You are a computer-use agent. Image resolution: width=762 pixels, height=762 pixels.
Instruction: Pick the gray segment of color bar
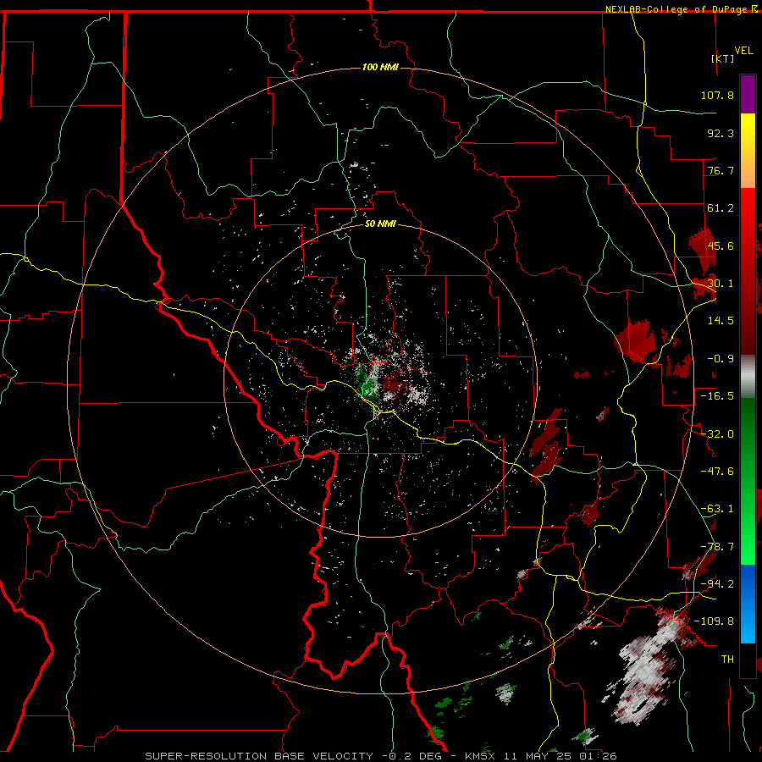tap(748, 377)
